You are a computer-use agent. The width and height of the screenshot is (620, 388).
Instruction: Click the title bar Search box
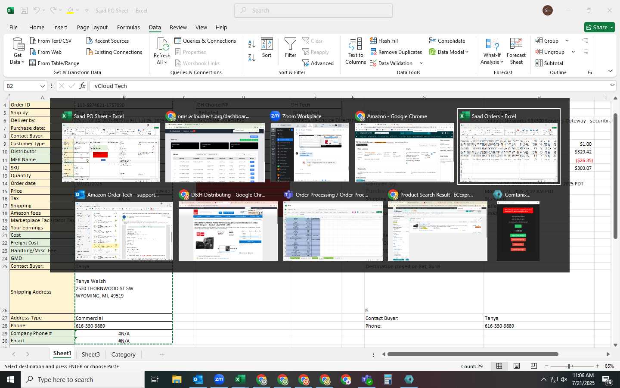click(x=313, y=10)
